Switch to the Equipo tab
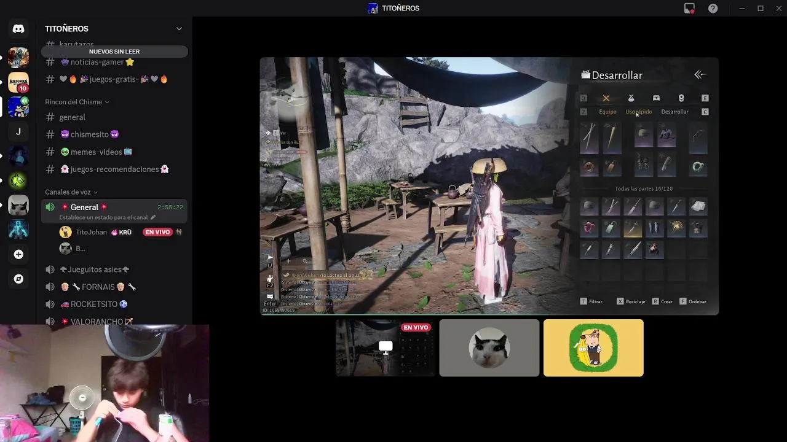This screenshot has width=787, height=442. (x=607, y=112)
